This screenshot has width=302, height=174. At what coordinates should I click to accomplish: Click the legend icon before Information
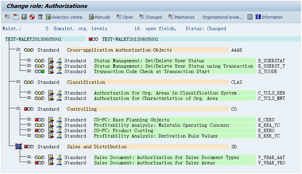tap(250, 17)
